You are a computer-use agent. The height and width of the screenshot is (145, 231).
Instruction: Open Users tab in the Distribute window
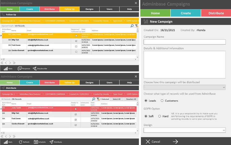[109, 83]
